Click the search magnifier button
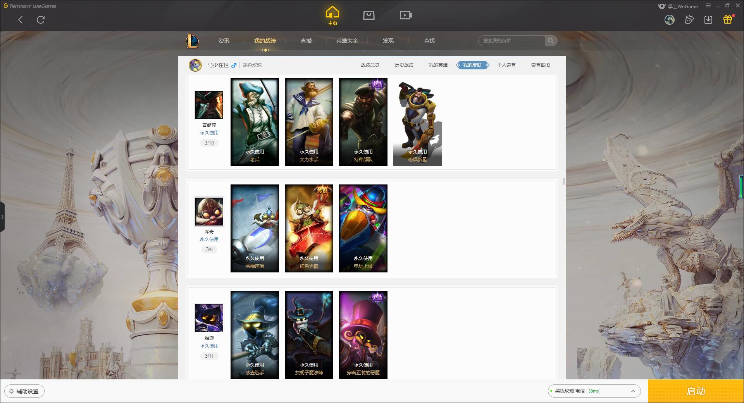Screen dimensions: 744x403 tap(551, 41)
